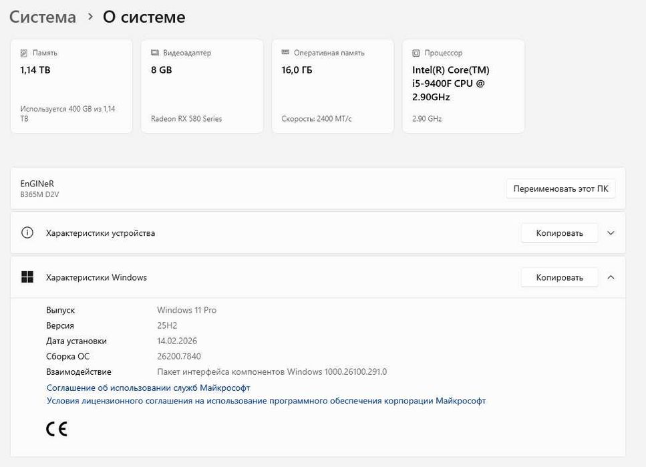Select Пакет интерфейса компонентов Windows value
646x467 pixels.
pyautogui.click(x=272, y=371)
